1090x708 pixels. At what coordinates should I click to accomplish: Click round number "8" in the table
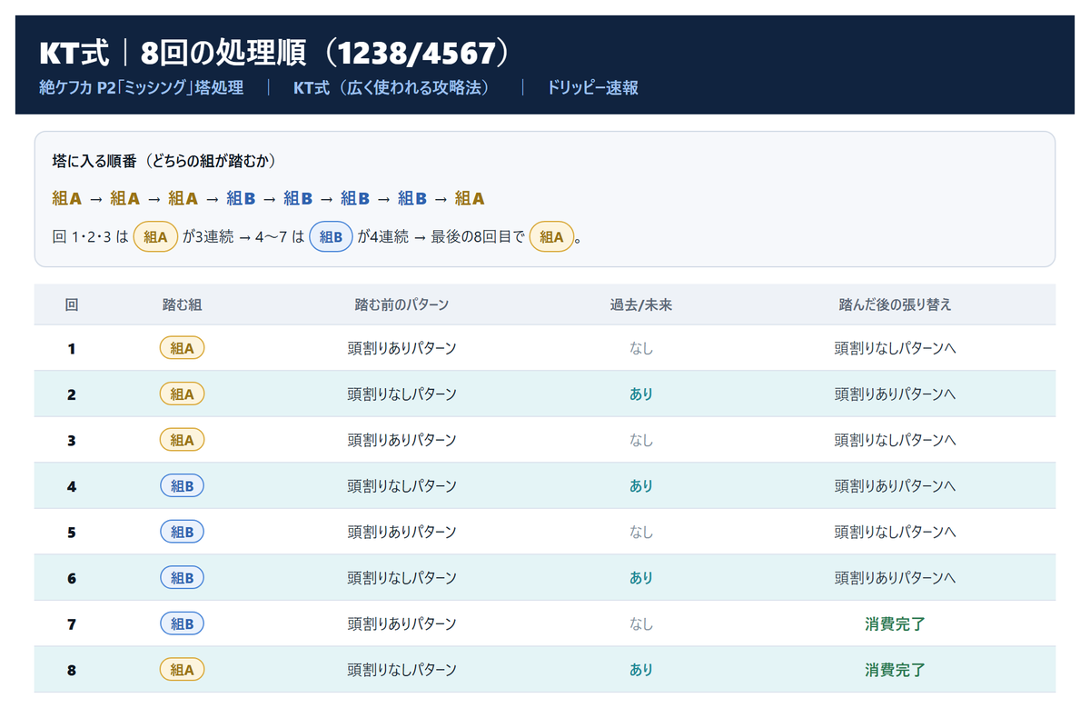pyautogui.click(x=72, y=671)
